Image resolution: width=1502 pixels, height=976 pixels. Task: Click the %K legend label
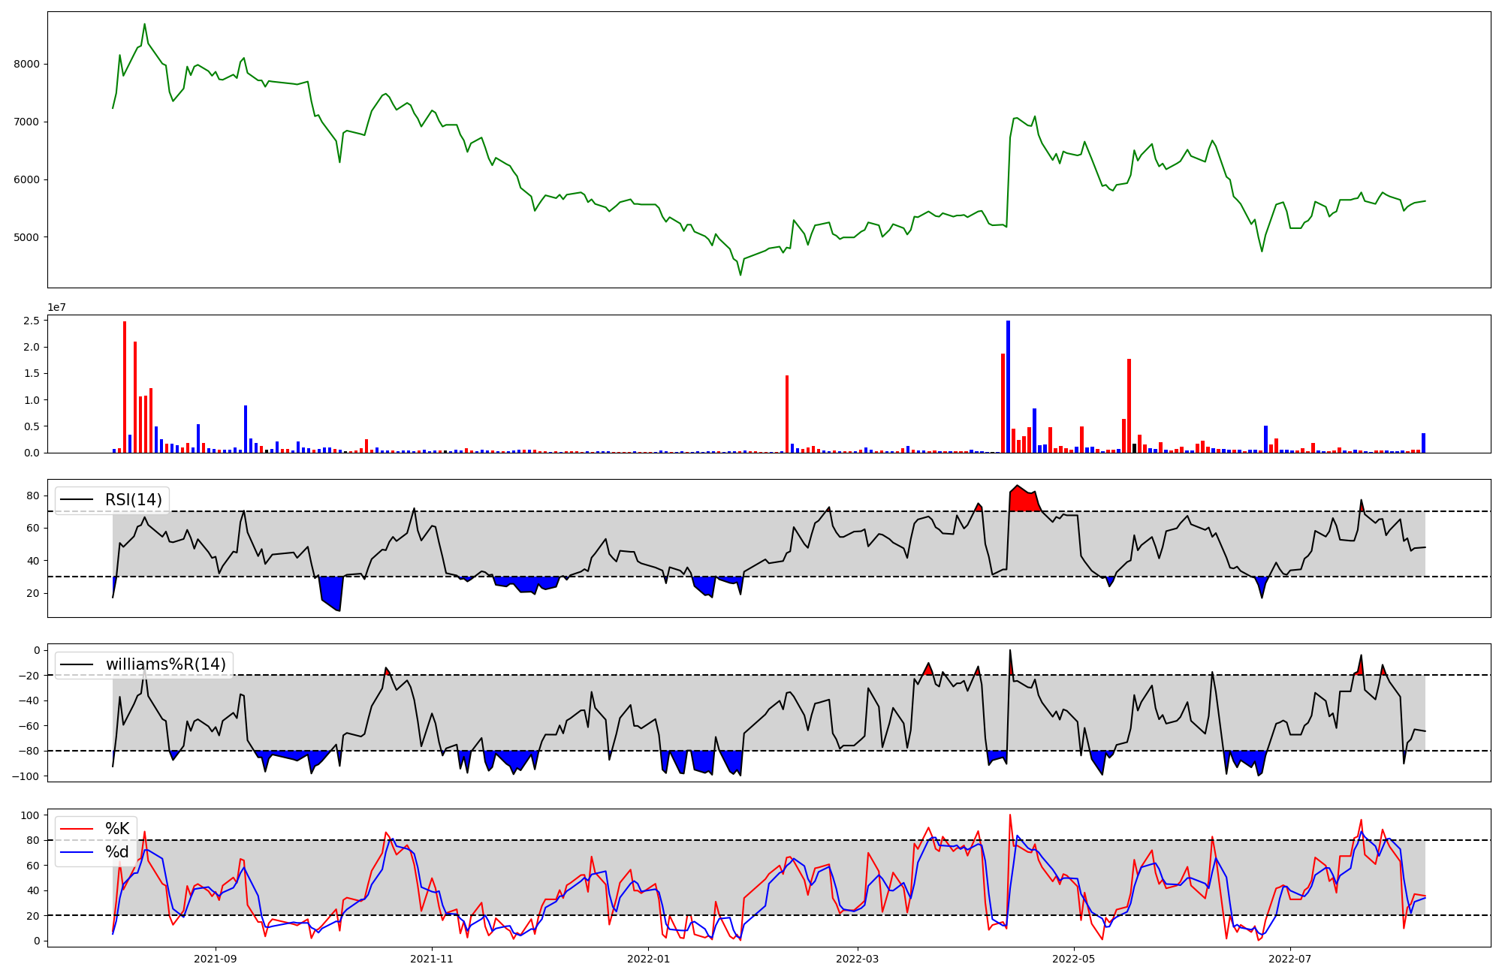click(117, 829)
